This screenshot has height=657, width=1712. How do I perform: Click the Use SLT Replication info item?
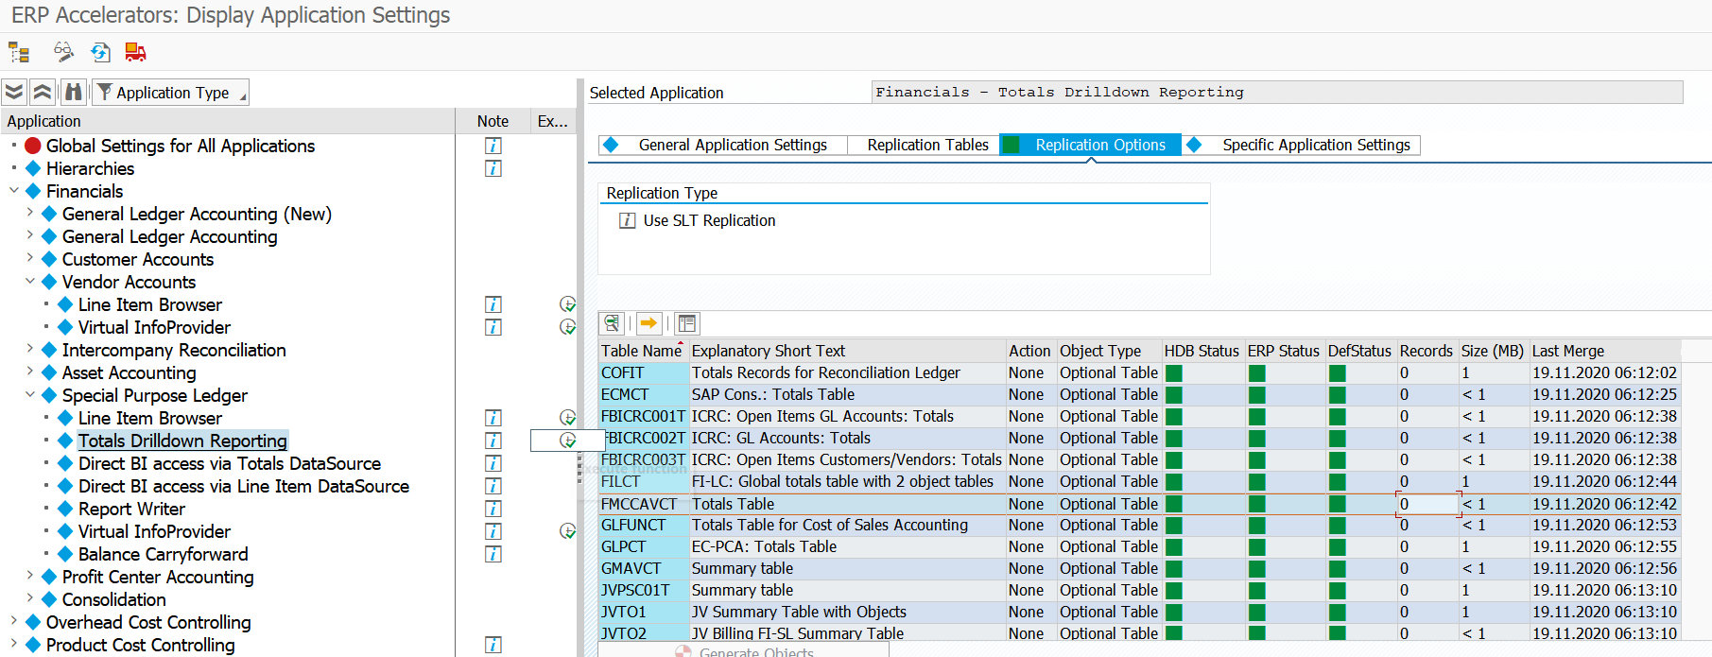coord(709,220)
